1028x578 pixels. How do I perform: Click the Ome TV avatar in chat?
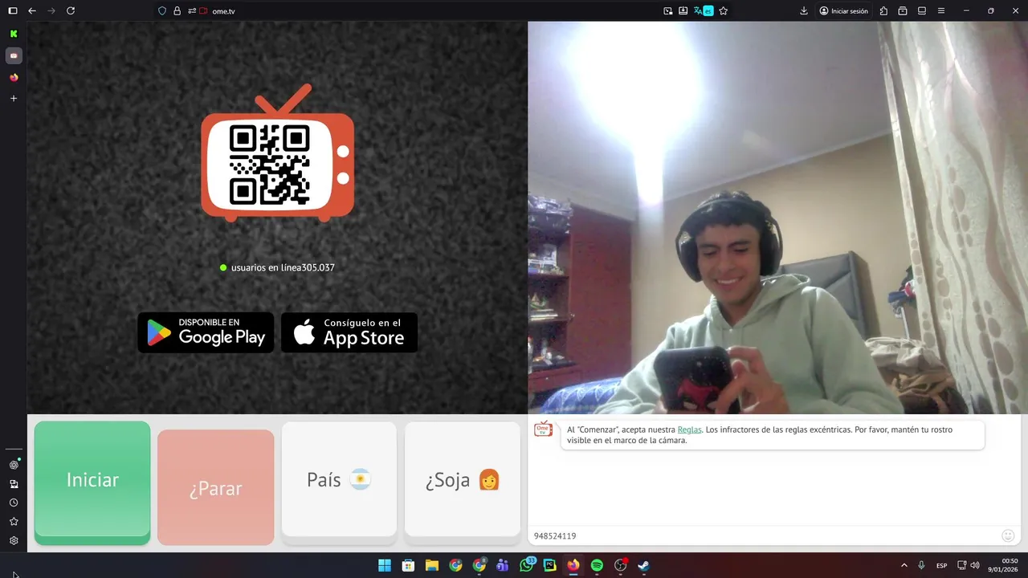[544, 429]
